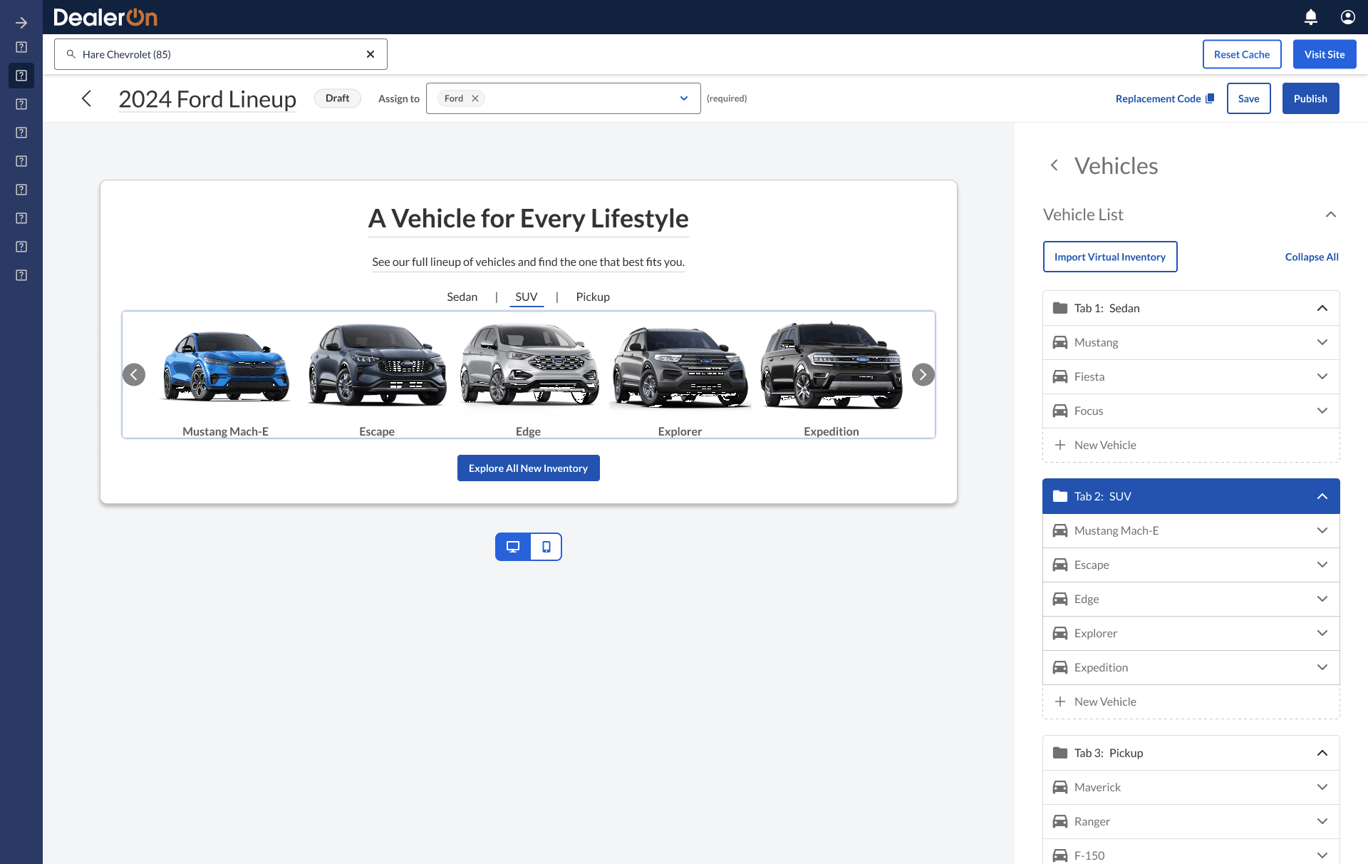Expand the Maverick vehicle row
Screen dimensions: 1368x864
(x=1322, y=787)
